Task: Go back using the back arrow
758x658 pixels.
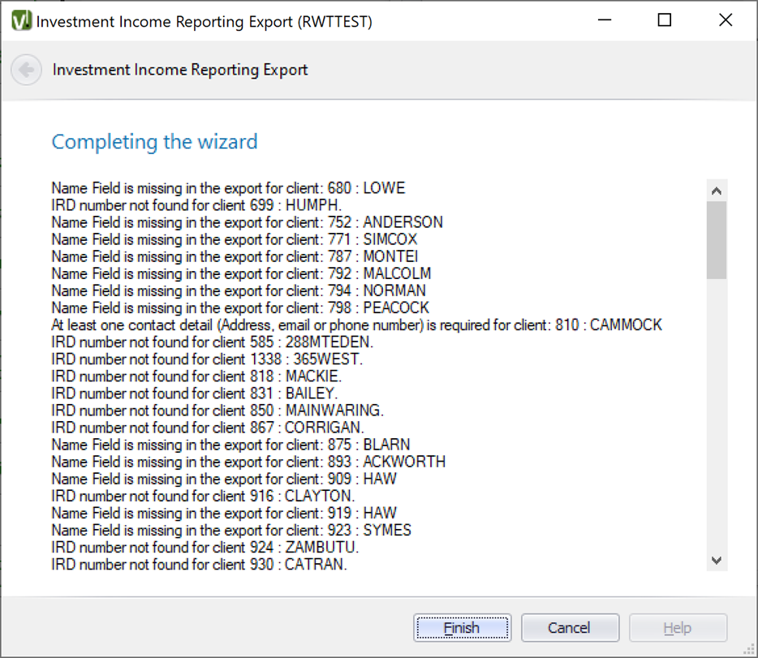Action: coord(26,70)
